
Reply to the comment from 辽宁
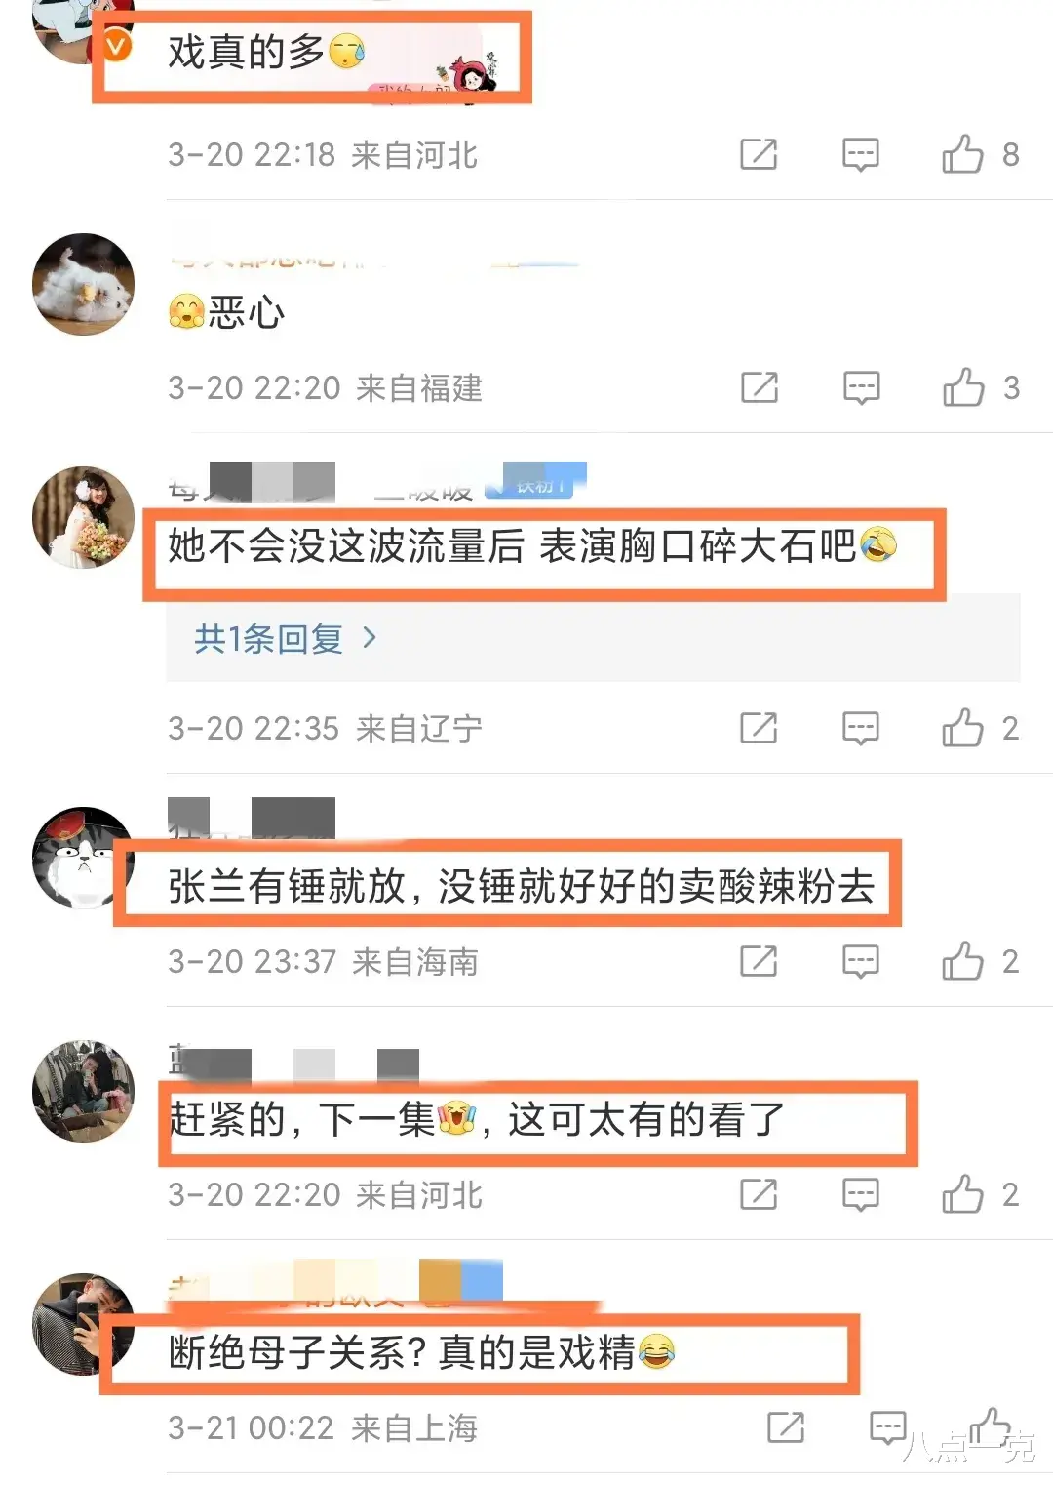click(x=860, y=729)
